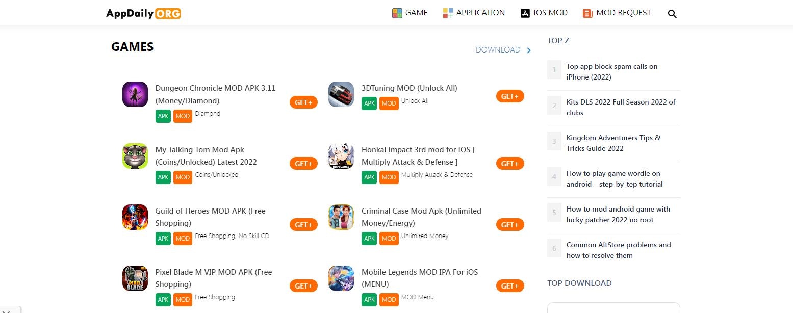Click the TOP DOWNLOAD heading

tap(579, 283)
